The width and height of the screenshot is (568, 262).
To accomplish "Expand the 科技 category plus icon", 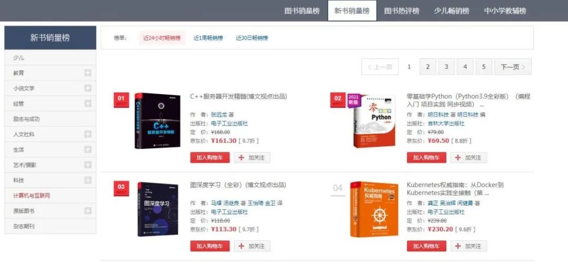I will point(88,180).
